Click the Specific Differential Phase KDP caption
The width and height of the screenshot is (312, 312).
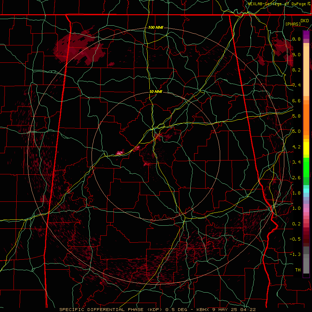157,310
